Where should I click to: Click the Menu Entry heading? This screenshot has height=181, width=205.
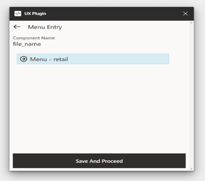45,27
